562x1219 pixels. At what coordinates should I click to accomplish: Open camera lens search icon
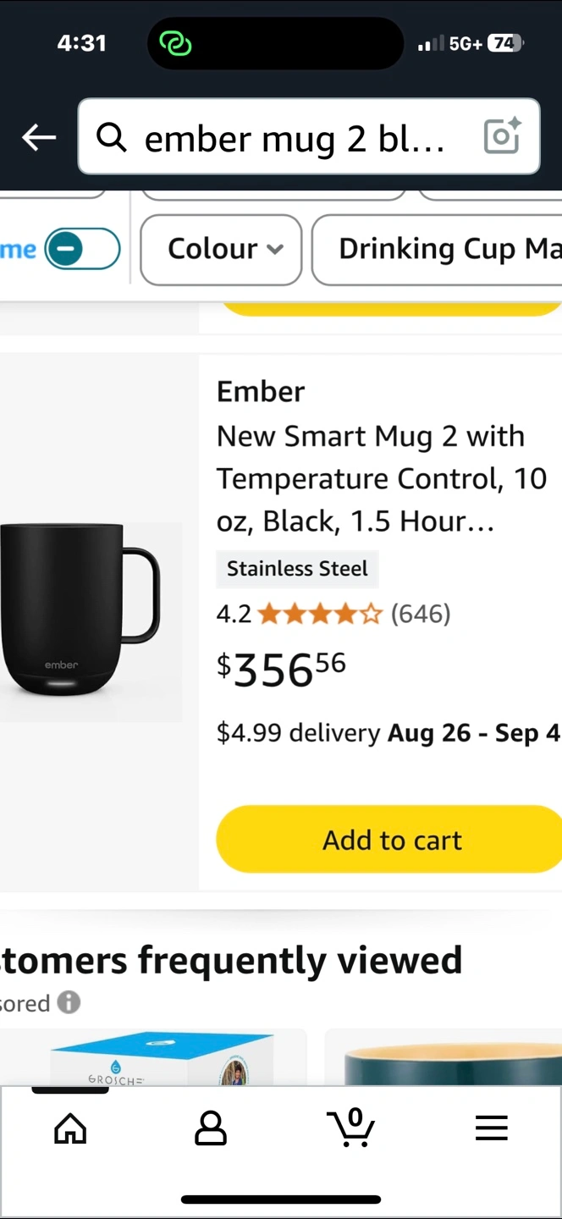click(x=501, y=136)
